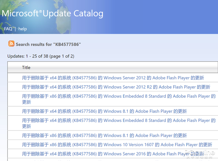This screenshot has height=161, width=218.
Task: Sort results by the Title column header
Action: (x=26, y=67)
